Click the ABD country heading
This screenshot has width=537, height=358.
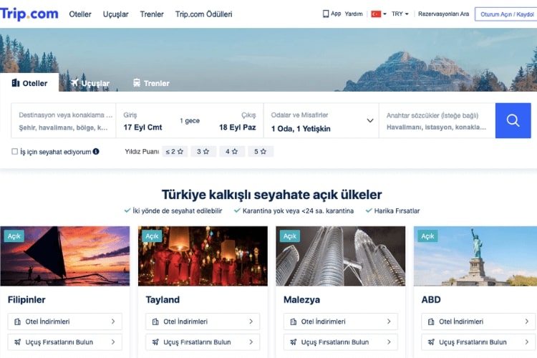pyautogui.click(x=431, y=300)
